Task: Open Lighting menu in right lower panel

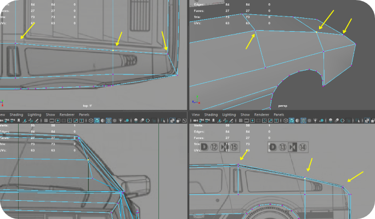Action: click(x=229, y=114)
